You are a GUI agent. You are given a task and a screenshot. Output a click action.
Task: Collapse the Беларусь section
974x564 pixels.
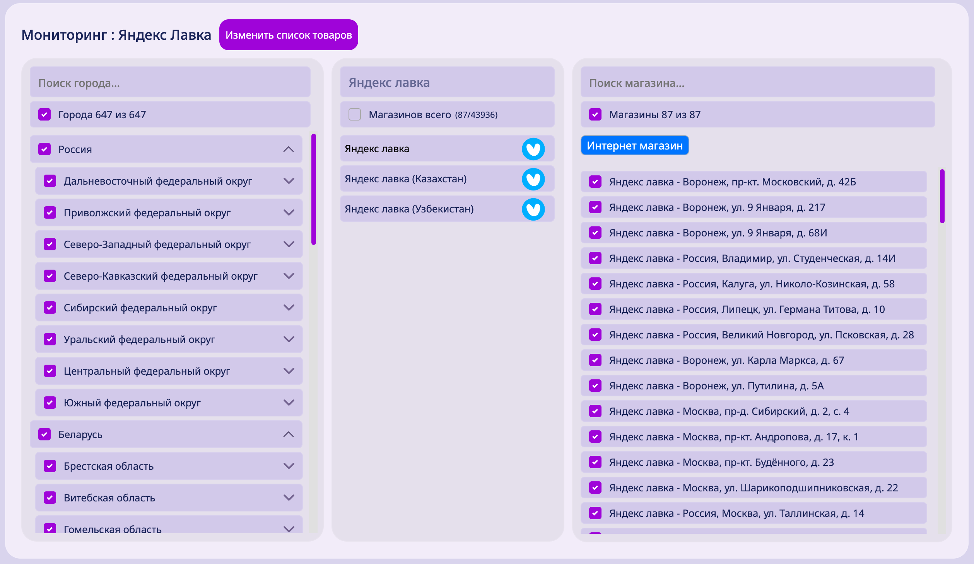pos(289,434)
